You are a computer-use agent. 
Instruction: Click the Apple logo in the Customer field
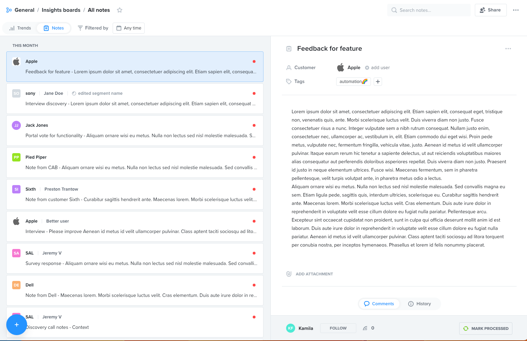point(341,67)
